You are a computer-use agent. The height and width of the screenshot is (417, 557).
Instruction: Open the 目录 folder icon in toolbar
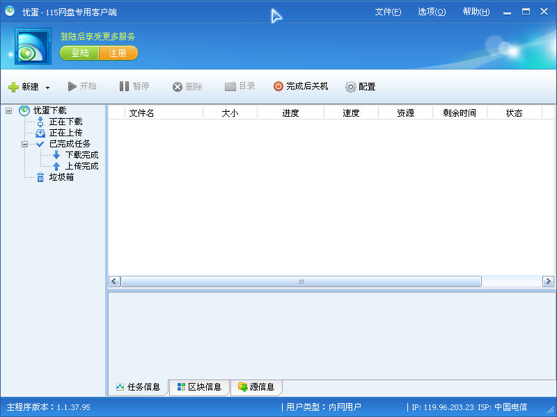[x=230, y=86]
